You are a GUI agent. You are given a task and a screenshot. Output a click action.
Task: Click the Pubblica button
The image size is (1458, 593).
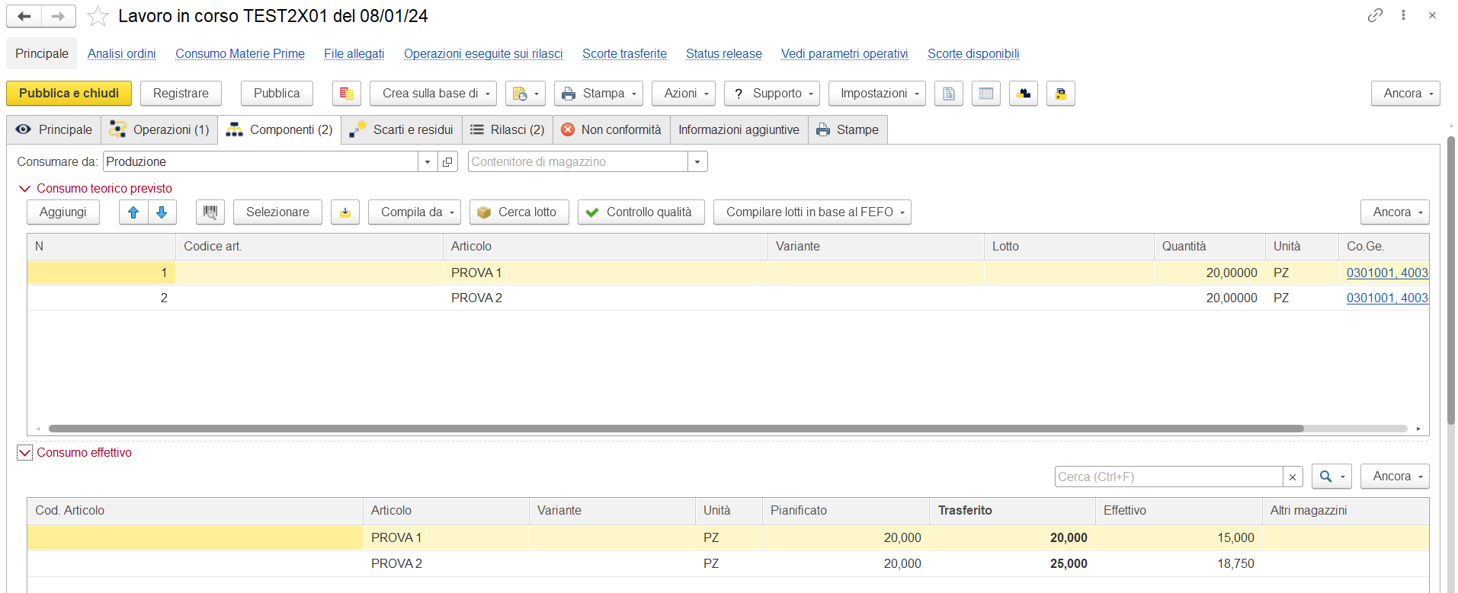pyautogui.click(x=277, y=94)
